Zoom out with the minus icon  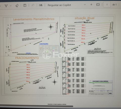[85, 5]
